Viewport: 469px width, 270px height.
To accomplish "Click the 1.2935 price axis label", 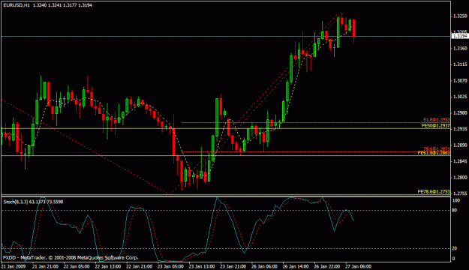I will pos(460,129).
